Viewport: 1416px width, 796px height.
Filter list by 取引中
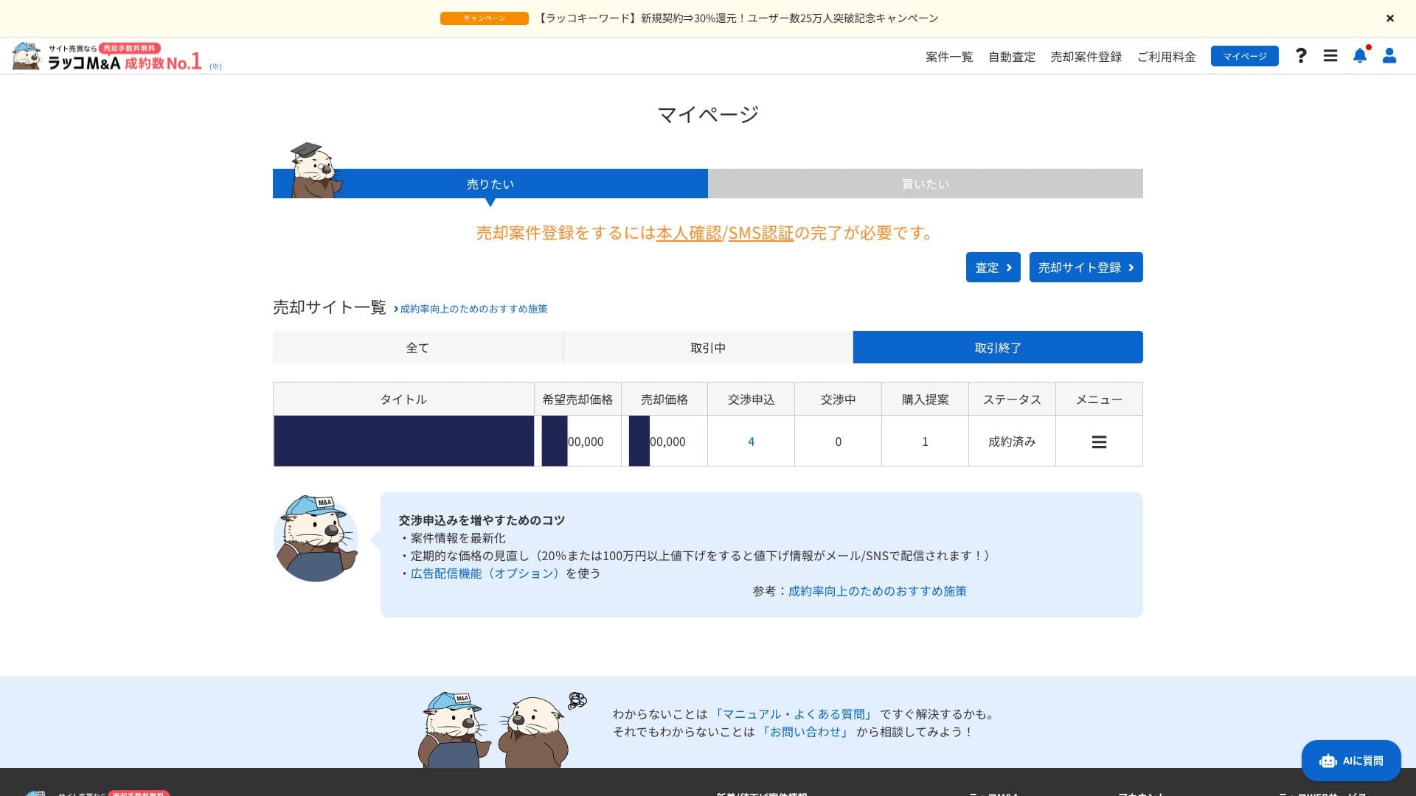click(707, 348)
